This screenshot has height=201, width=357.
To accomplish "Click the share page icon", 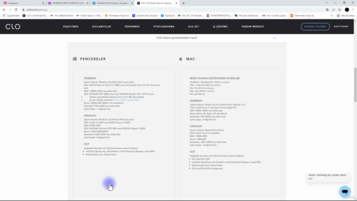I will pyautogui.click(x=334, y=10).
